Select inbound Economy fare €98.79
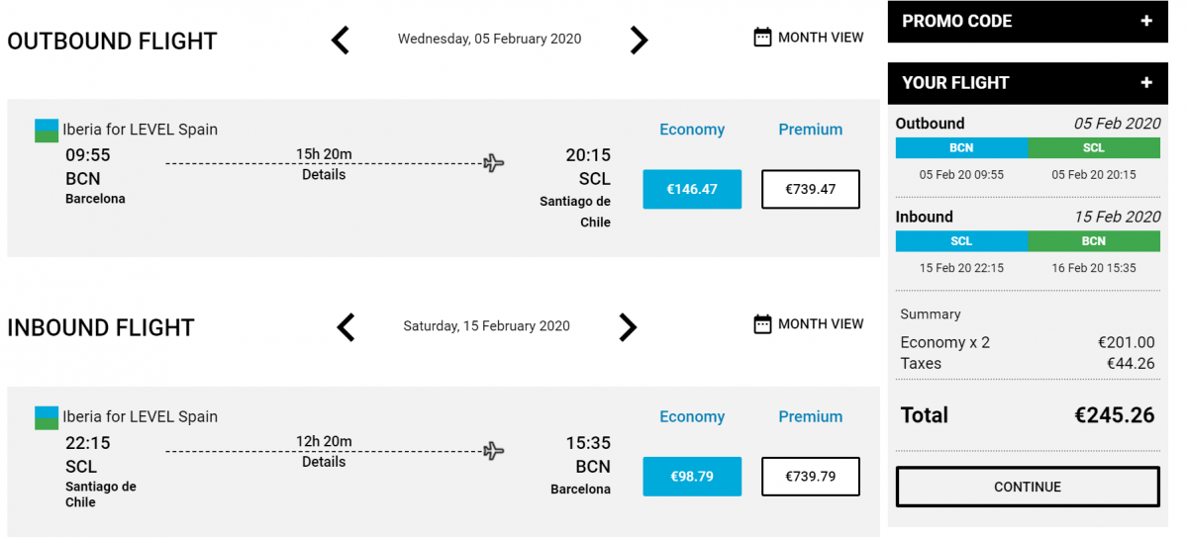 692,477
